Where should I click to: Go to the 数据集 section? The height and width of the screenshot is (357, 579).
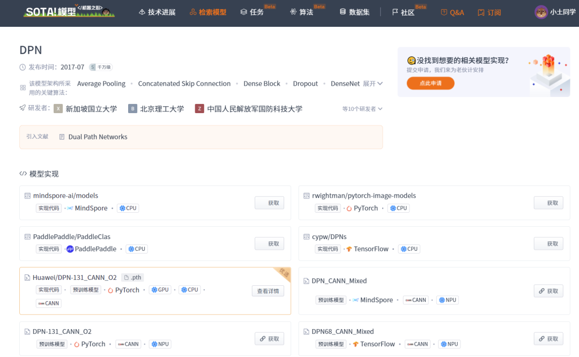point(355,12)
